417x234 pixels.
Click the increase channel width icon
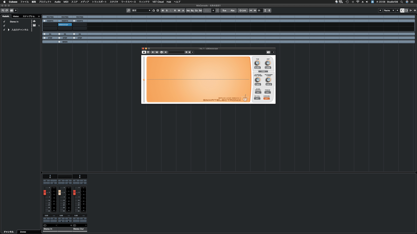coord(255,10)
